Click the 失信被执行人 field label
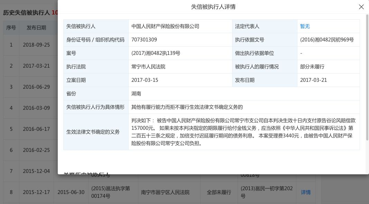This screenshot has height=204, width=369. pos(81,26)
